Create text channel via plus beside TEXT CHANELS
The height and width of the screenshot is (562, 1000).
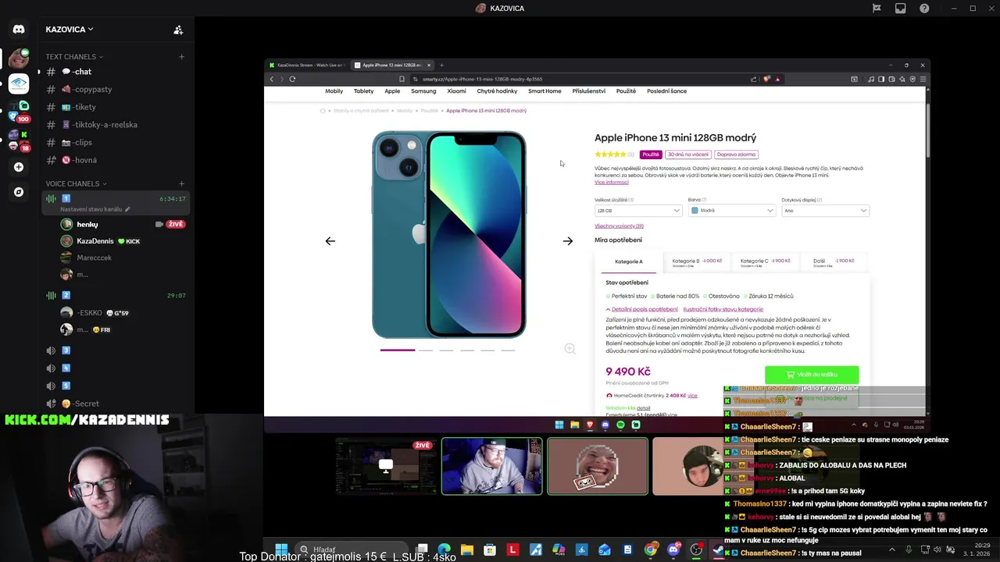pyautogui.click(x=181, y=56)
